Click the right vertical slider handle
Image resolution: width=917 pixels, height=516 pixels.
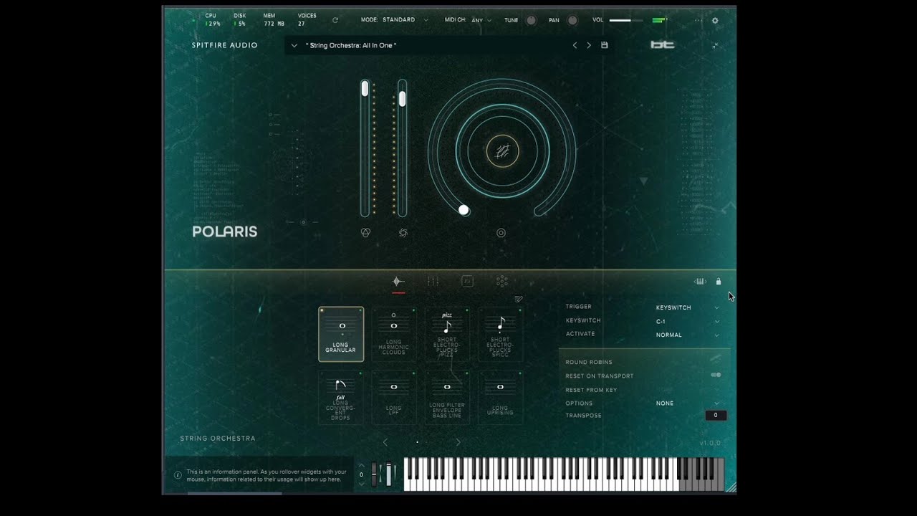click(x=403, y=99)
